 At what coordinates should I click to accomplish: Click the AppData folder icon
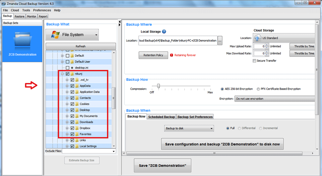click(x=77, y=86)
